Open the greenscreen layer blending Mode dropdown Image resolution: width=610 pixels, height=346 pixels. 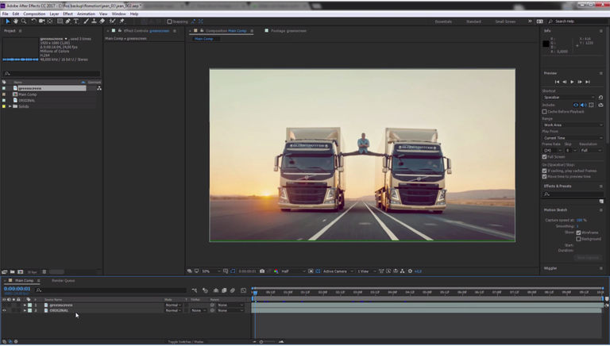pos(173,306)
